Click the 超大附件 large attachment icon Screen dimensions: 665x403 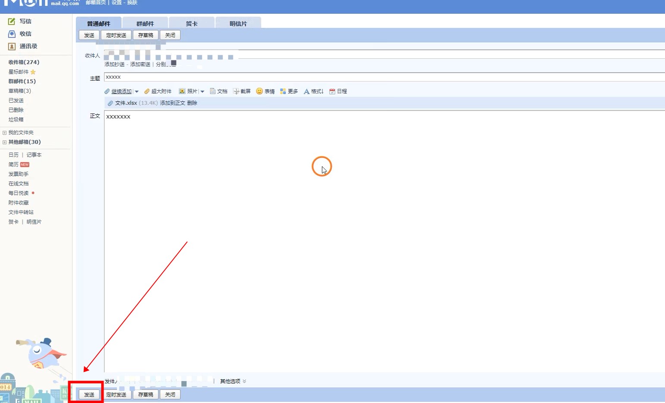(147, 91)
